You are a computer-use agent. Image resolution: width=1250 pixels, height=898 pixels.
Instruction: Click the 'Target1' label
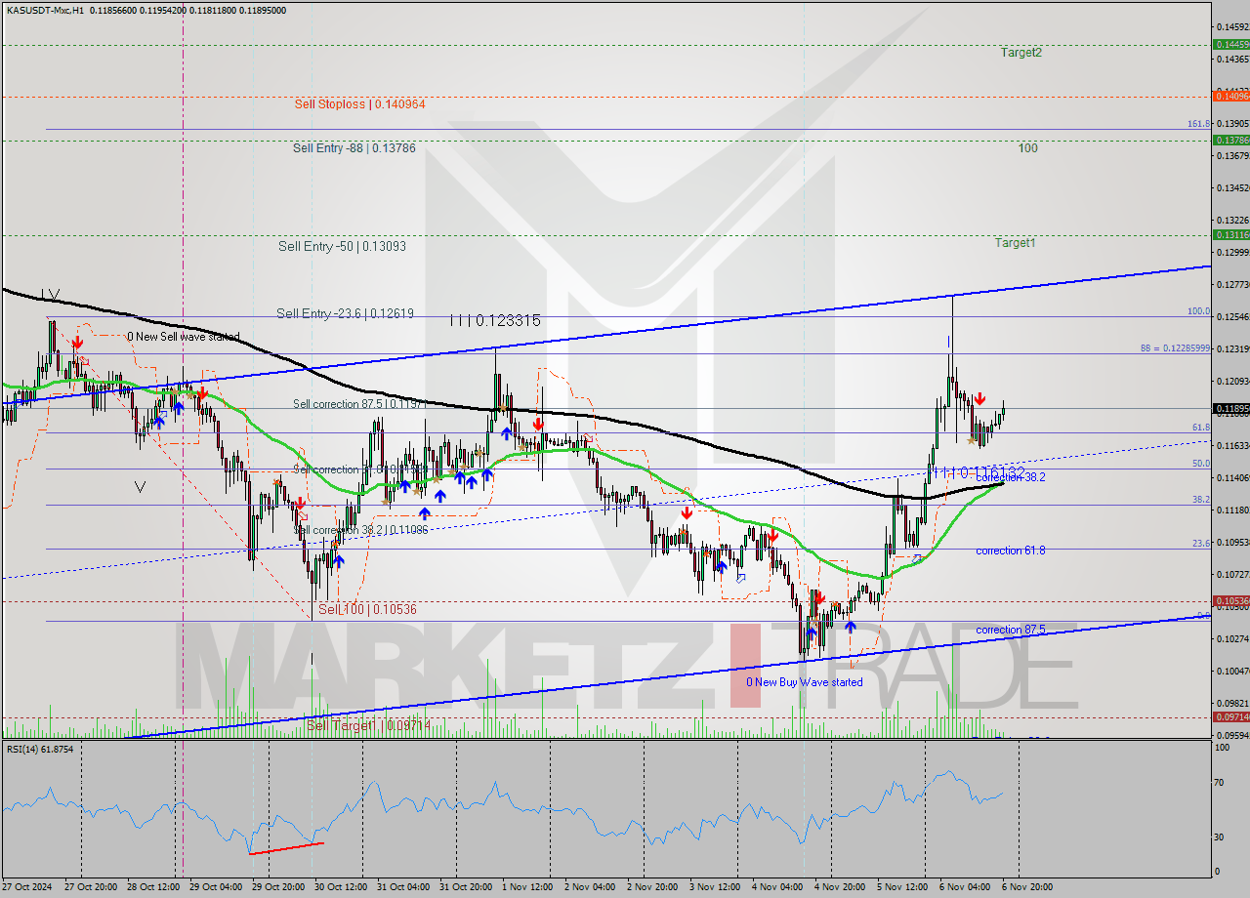(x=1016, y=242)
